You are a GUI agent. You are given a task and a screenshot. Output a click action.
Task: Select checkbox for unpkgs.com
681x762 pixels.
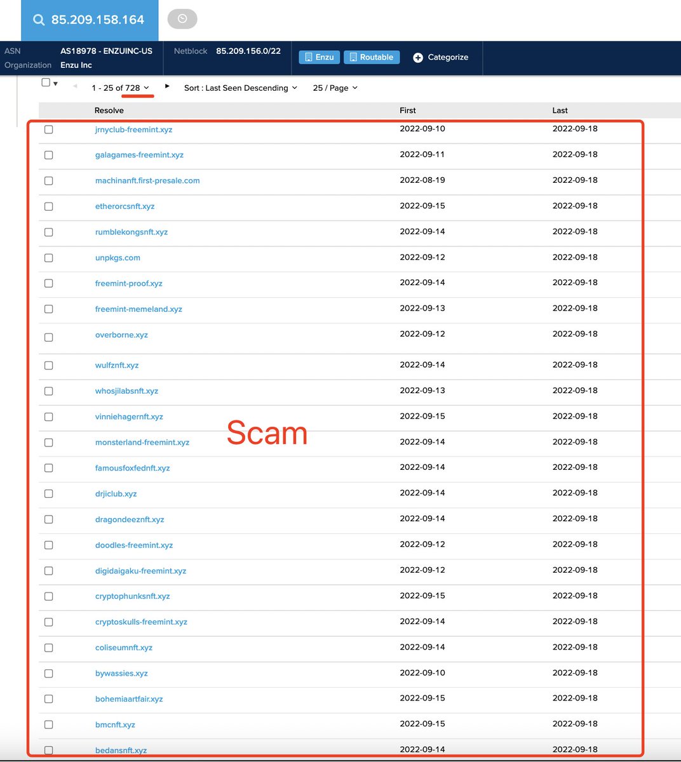click(49, 258)
